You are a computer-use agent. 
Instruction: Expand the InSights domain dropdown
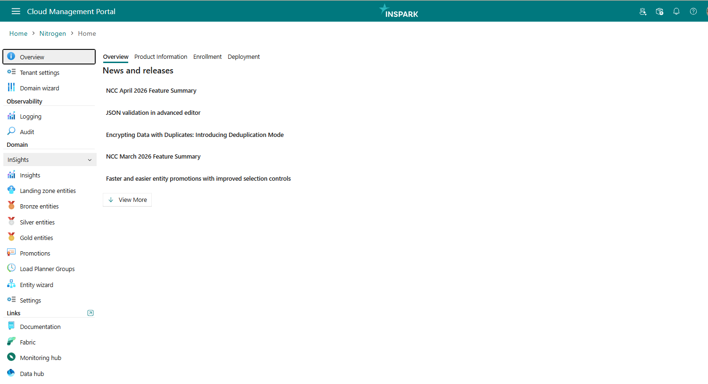50,160
